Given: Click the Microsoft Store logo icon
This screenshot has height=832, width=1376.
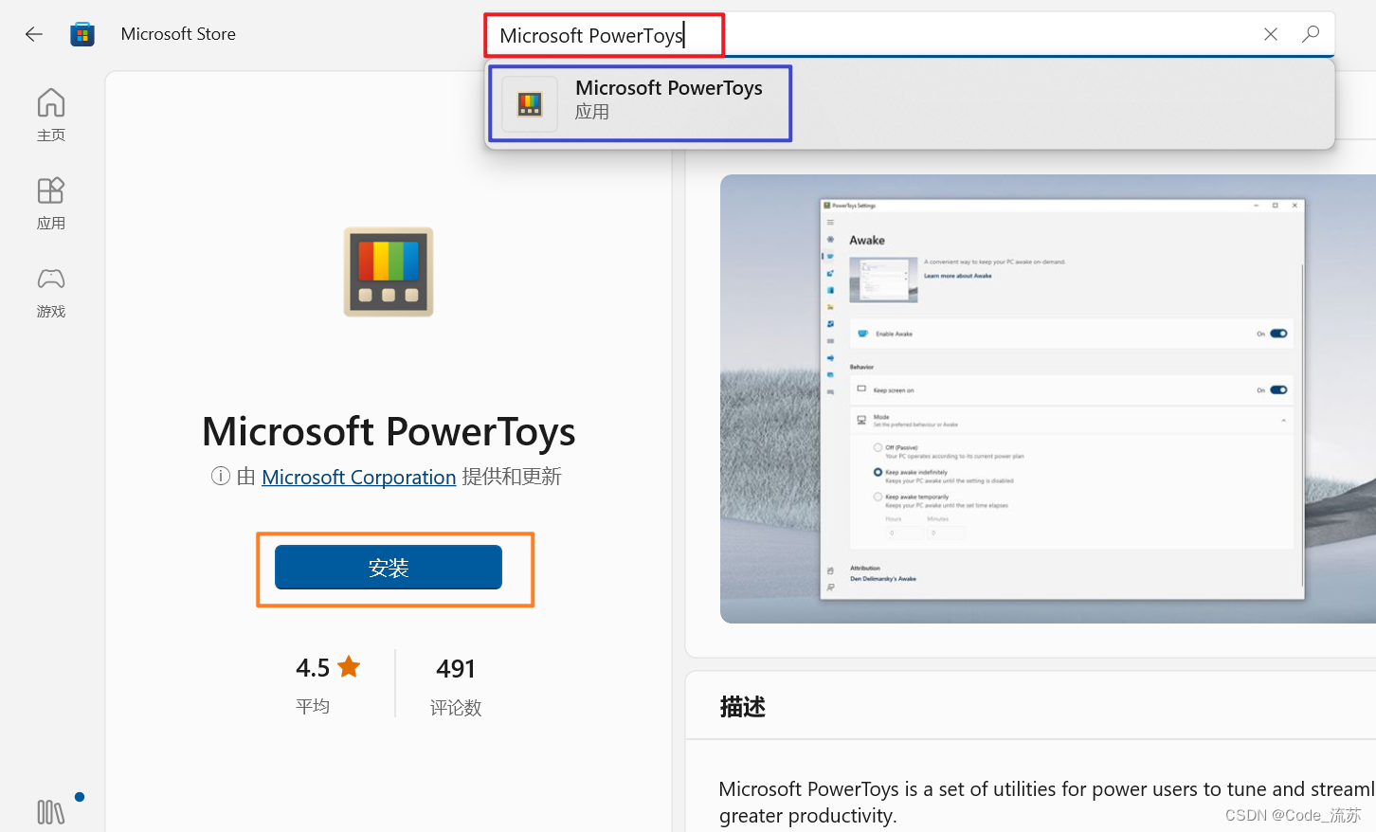Looking at the screenshot, I should tap(82, 34).
